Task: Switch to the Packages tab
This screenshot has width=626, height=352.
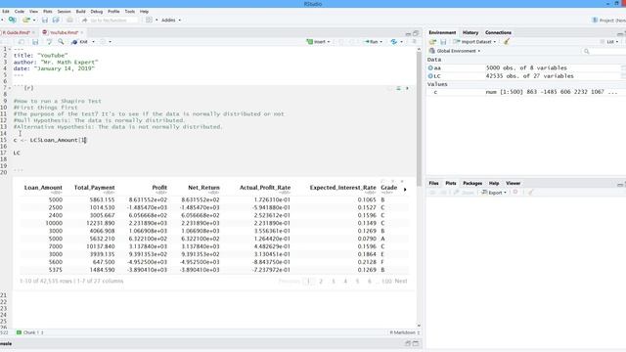Action: point(472,183)
